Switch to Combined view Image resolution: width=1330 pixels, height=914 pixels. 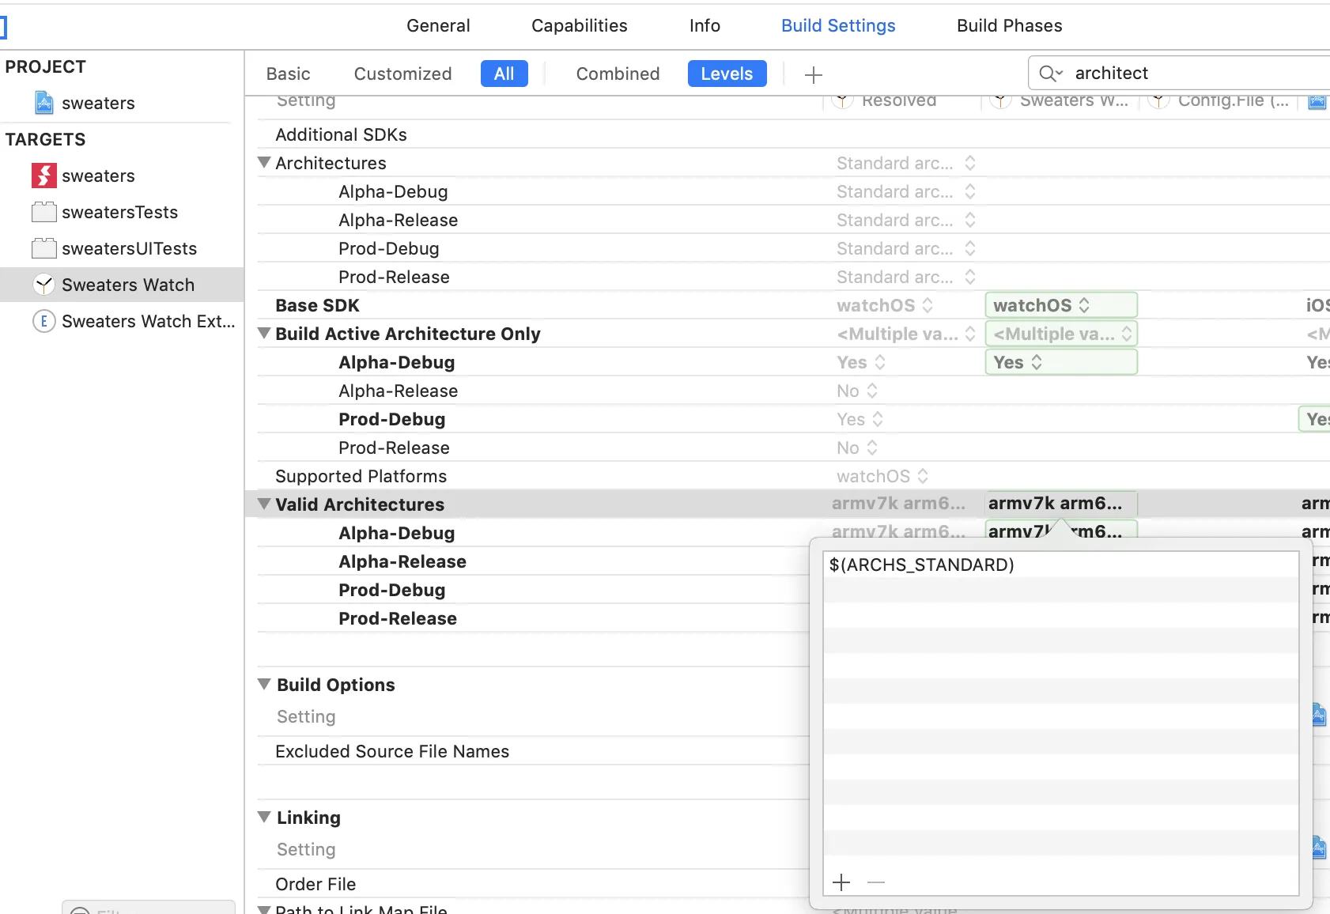618,74
